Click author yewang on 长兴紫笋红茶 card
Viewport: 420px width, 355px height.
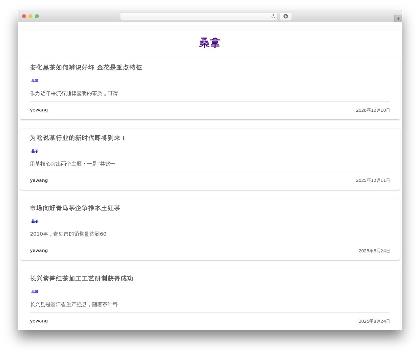pyautogui.click(x=39, y=321)
